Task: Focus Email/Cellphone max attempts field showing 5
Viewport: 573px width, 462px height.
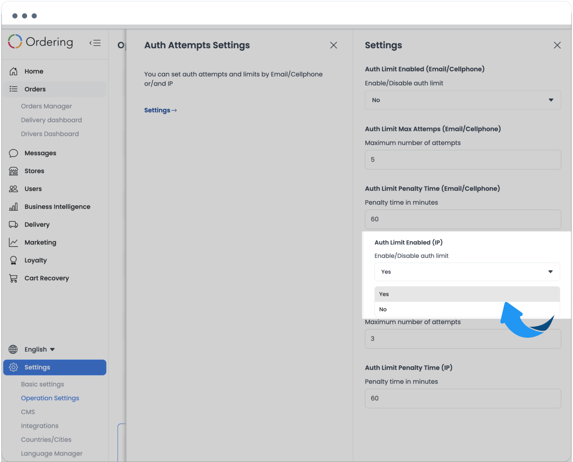Action: tap(463, 160)
